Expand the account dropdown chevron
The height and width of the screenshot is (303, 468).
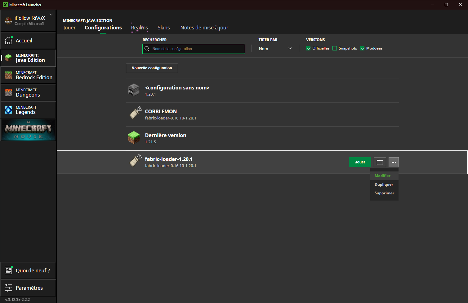[x=51, y=14]
